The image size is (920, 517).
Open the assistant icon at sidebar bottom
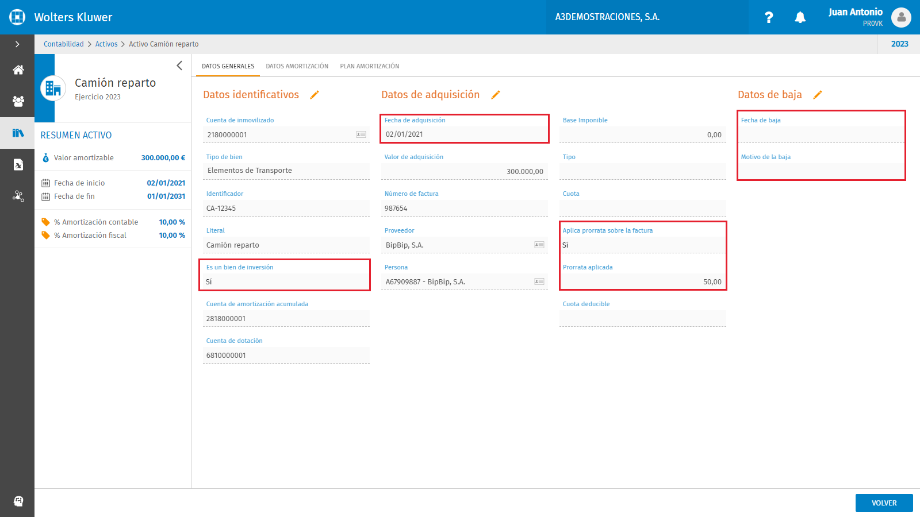click(18, 501)
